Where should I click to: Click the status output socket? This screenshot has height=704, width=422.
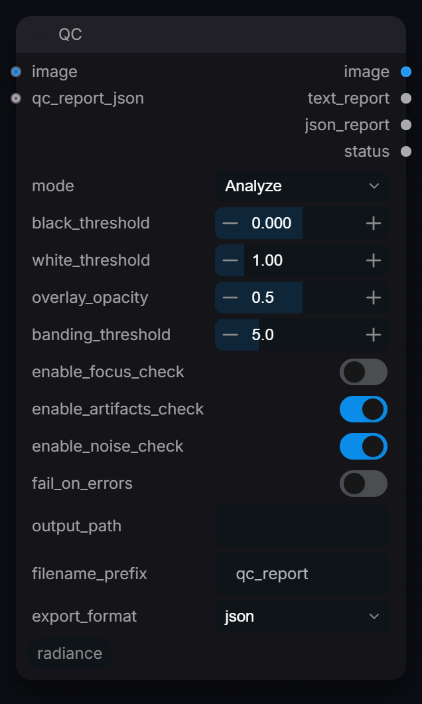[x=406, y=151]
